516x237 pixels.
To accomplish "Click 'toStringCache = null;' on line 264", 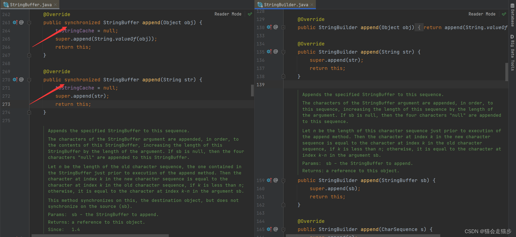I will [87, 31].
